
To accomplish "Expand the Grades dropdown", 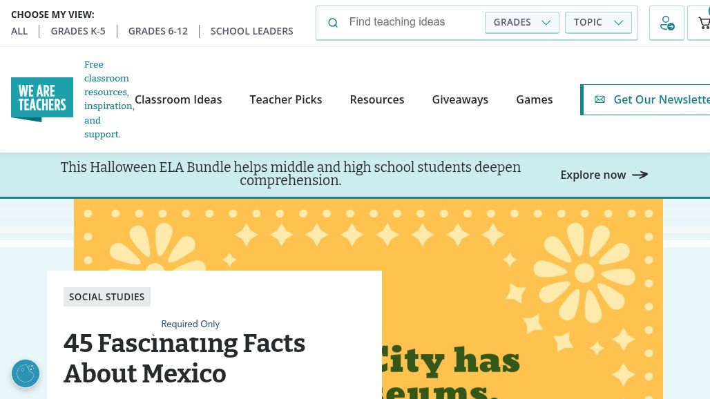I will pyautogui.click(x=521, y=23).
